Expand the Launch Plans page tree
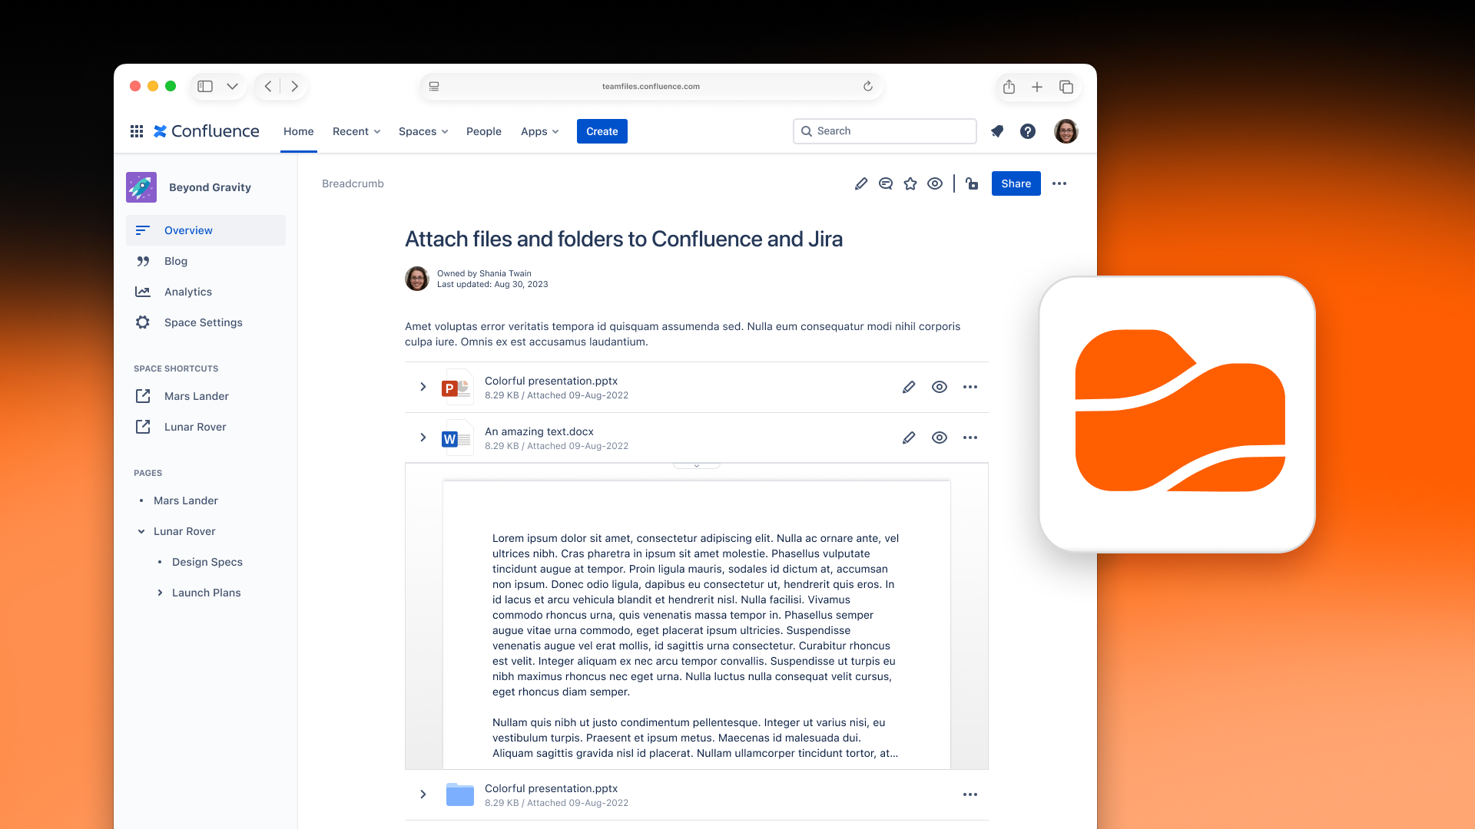Screen dimensions: 1475x829 pyautogui.click(x=160, y=593)
